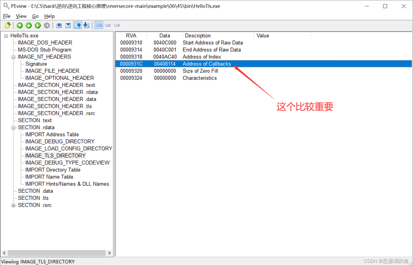Collapse the SECTION .rdata node

(13, 128)
